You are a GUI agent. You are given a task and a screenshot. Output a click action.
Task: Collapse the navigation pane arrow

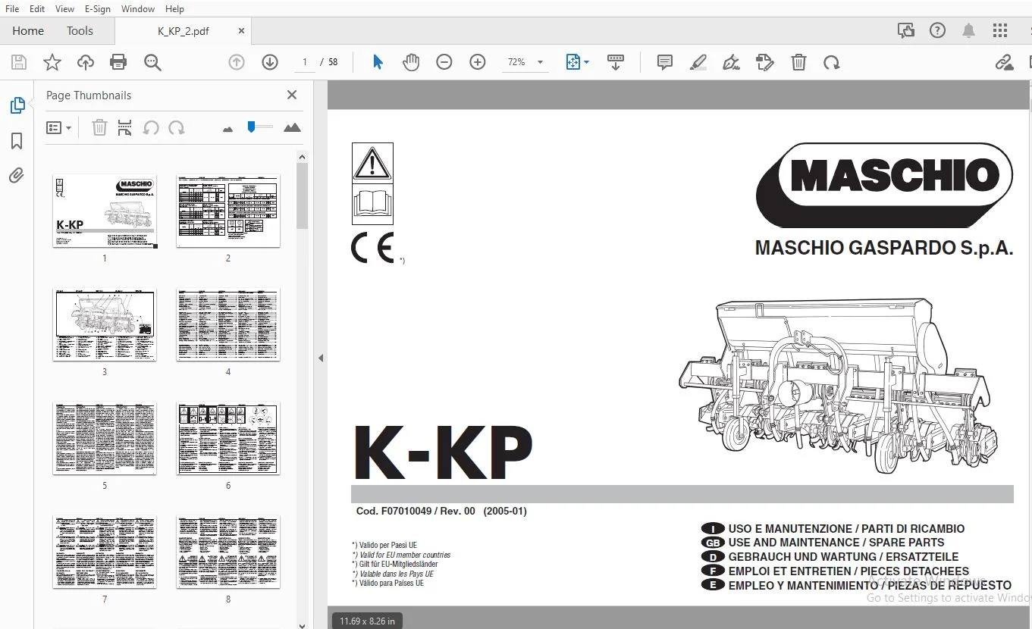click(320, 358)
